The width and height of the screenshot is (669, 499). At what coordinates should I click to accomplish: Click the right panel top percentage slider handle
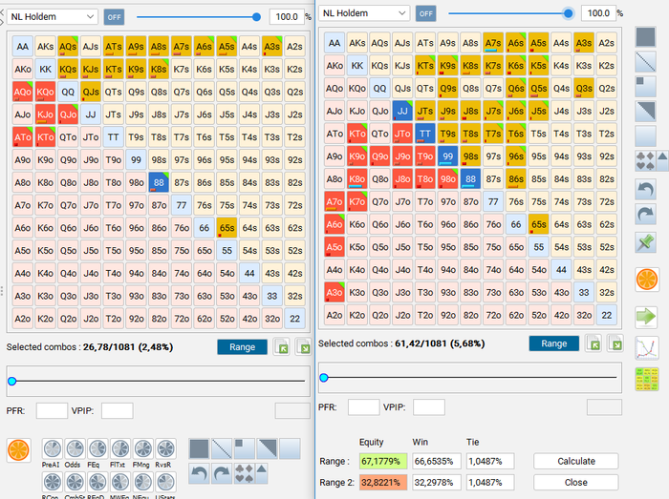[x=569, y=13]
